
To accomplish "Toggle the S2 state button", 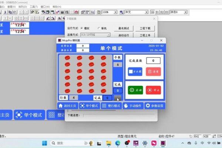I will coord(162,12).
